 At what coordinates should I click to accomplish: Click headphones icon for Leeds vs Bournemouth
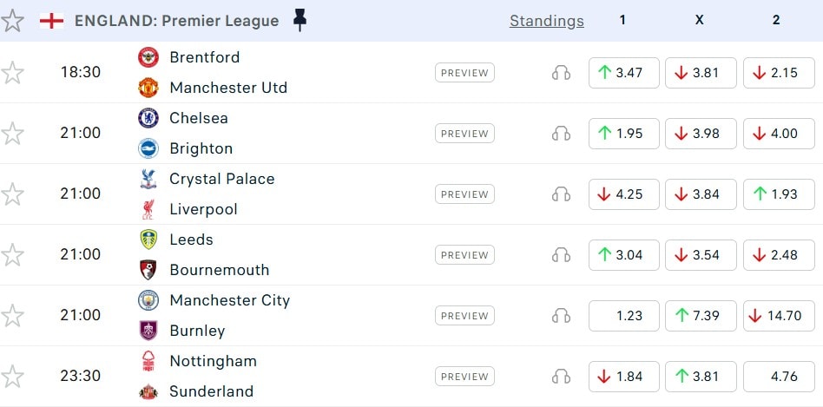(561, 255)
